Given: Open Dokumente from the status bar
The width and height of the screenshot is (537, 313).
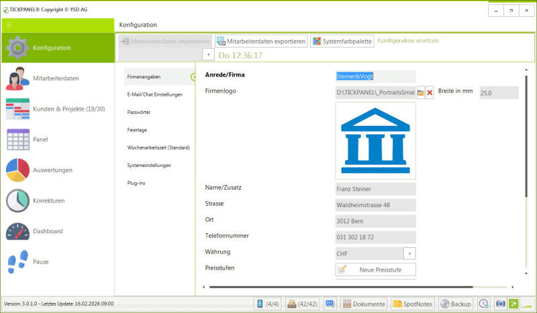Looking at the screenshot, I should point(364,304).
